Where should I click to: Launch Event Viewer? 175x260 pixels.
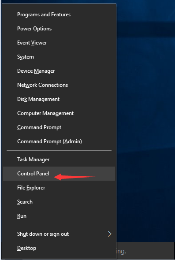pos(59,43)
